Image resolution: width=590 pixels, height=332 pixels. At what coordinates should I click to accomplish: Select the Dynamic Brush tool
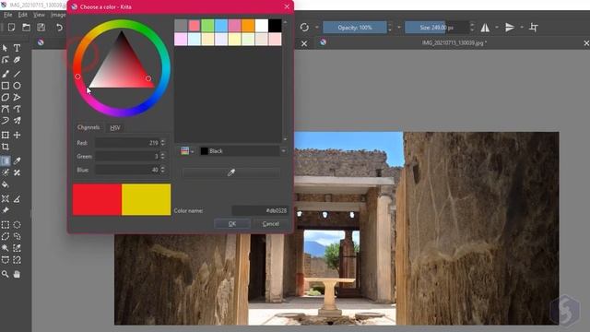5,121
